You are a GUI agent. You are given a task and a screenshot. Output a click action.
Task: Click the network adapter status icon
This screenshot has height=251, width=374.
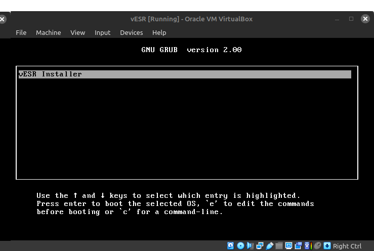(x=260, y=246)
